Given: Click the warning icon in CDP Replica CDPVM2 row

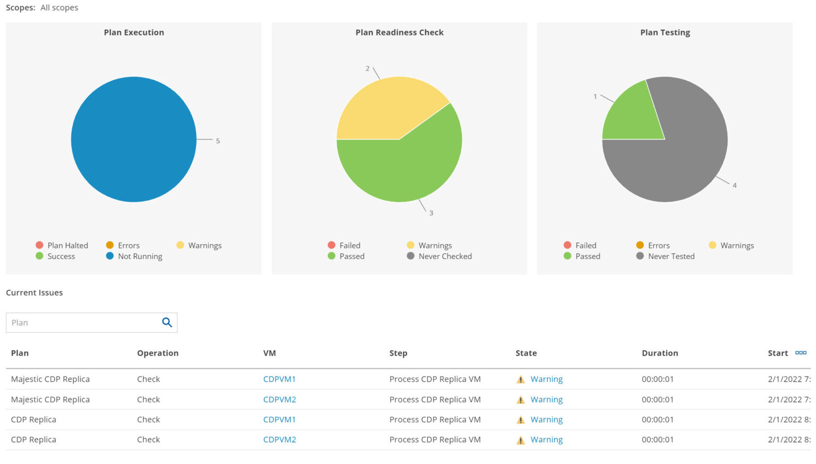Looking at the screenshot, I should click(x=521, y=440).
